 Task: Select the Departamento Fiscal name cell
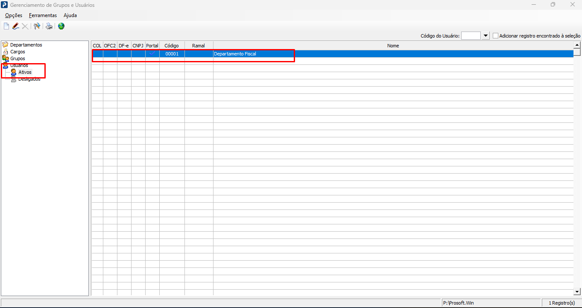click(393, 54)
